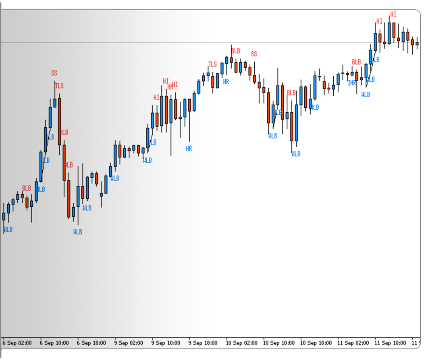
Task: Click the "9 Sep 18:00" time axis label
Action: (x=203, y=343)
